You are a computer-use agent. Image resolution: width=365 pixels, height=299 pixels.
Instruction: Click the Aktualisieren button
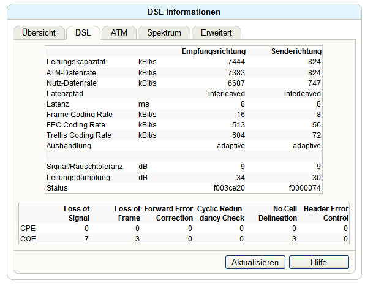pos(255,262)
